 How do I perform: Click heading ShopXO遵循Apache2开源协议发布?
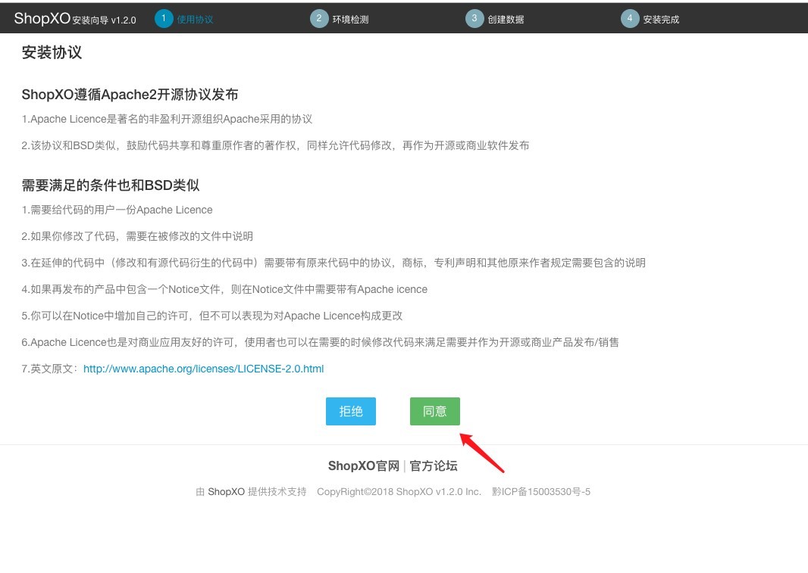tap(130, 95)
